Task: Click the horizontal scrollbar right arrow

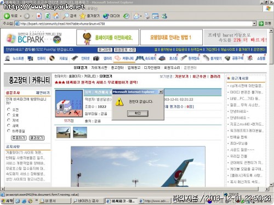Action: coord(267,189)
